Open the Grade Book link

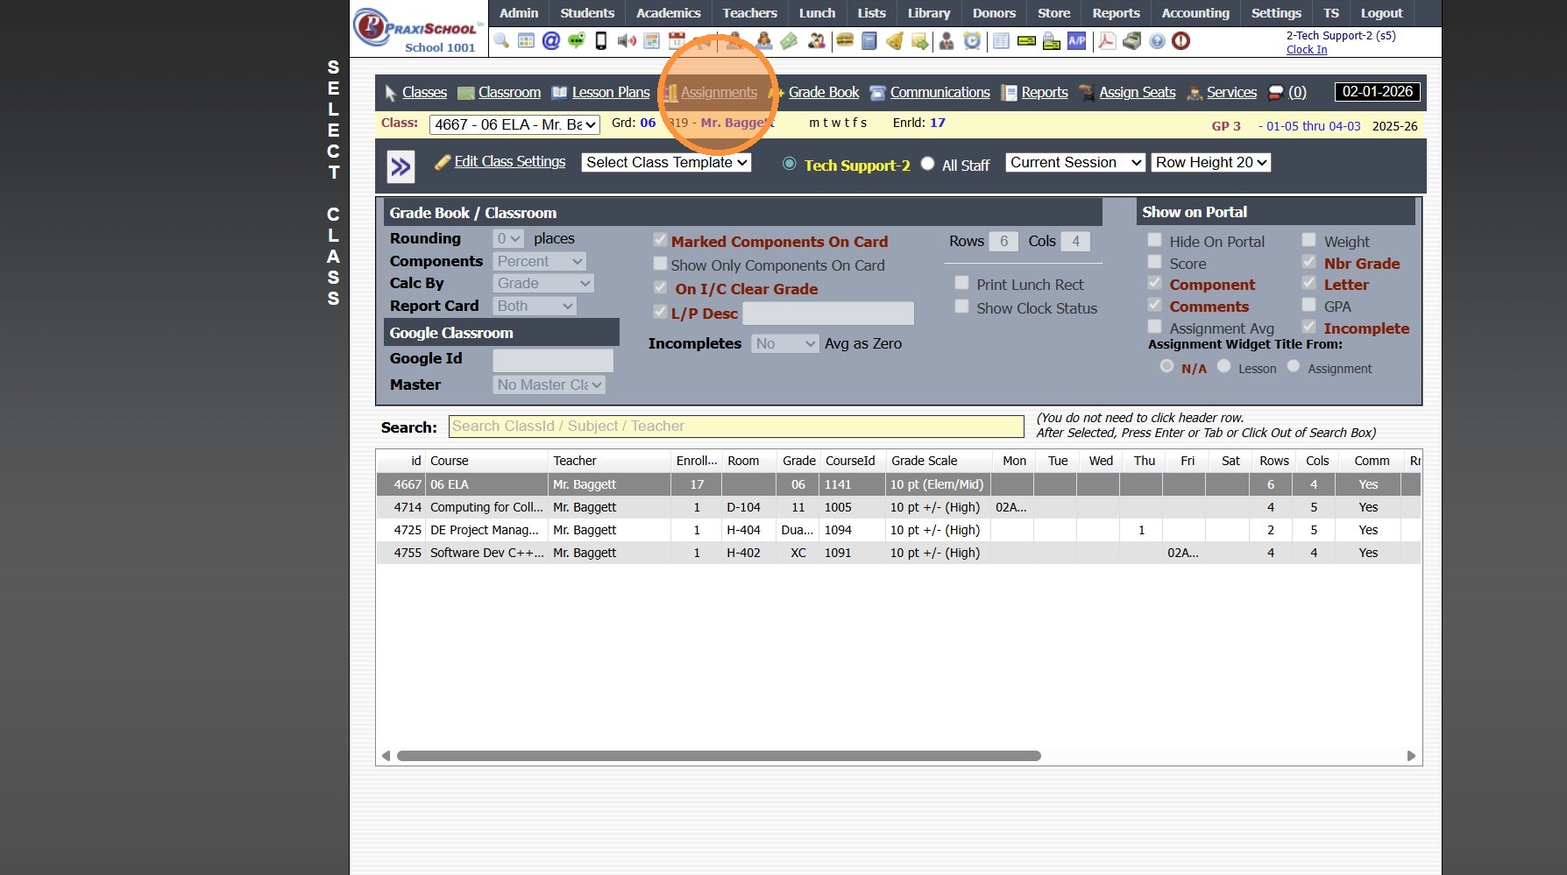click(824, 92)
